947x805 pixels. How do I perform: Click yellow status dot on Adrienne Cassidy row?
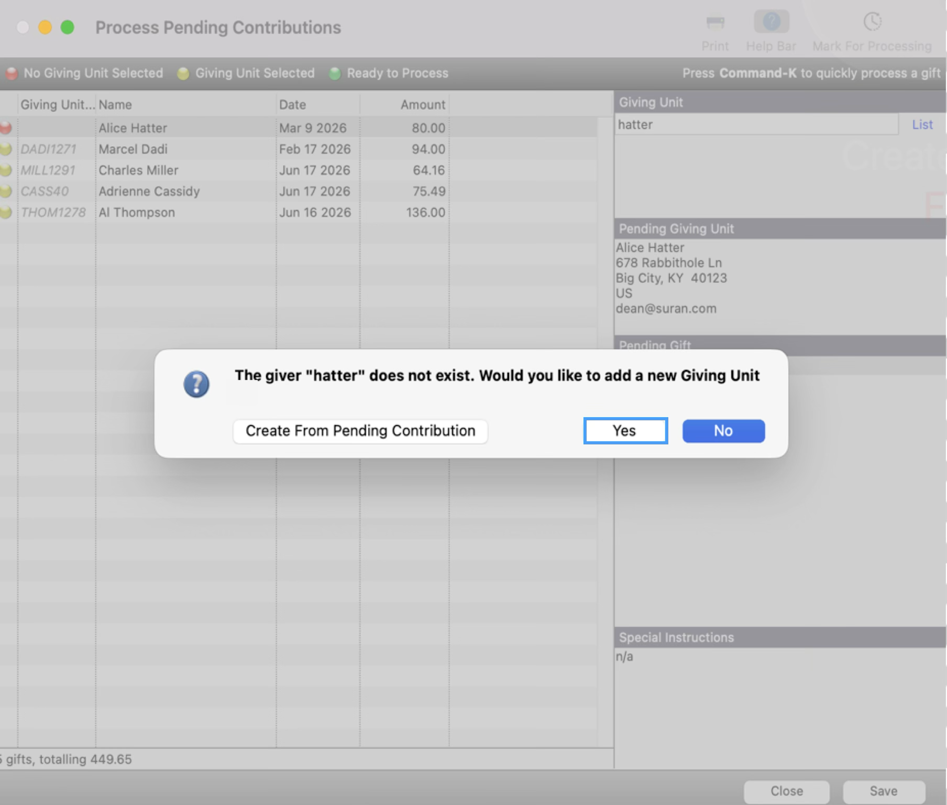[x=6, y=191]
